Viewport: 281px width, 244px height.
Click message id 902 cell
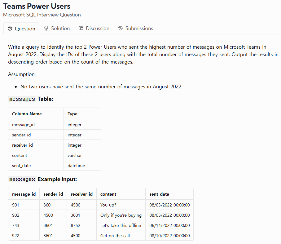(24, 215)
